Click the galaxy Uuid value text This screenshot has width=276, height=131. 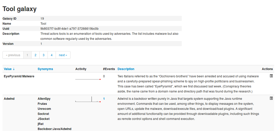70,29
